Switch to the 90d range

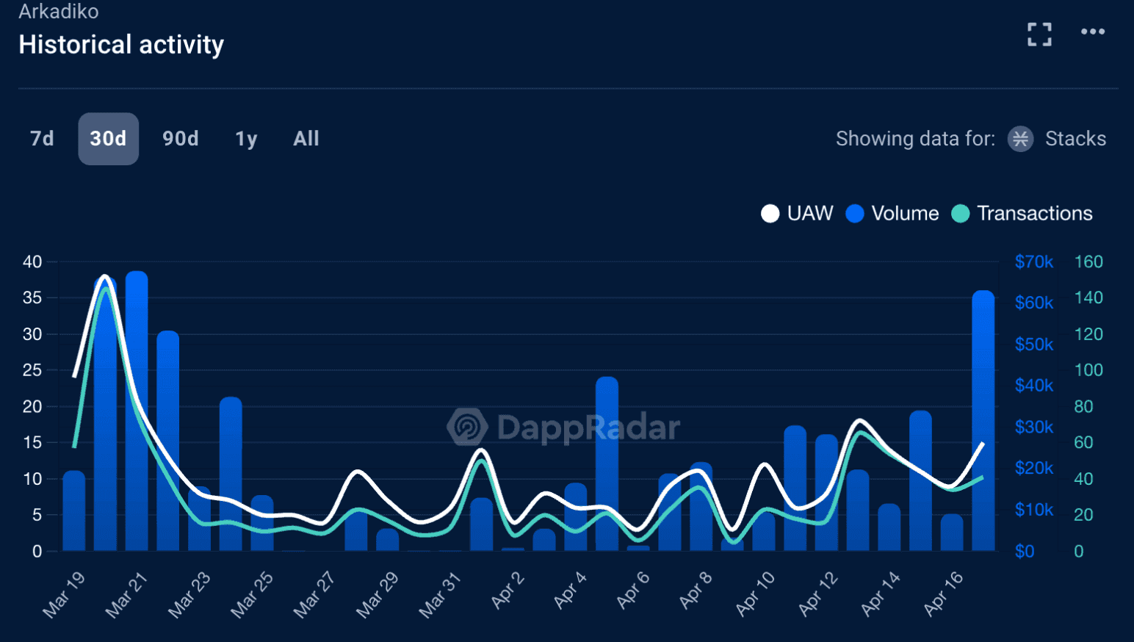[x=181, y=139]
